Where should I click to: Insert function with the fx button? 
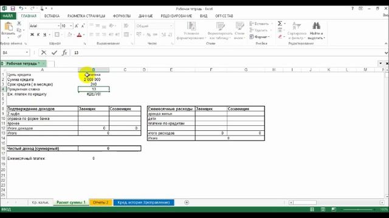point(64,53)
